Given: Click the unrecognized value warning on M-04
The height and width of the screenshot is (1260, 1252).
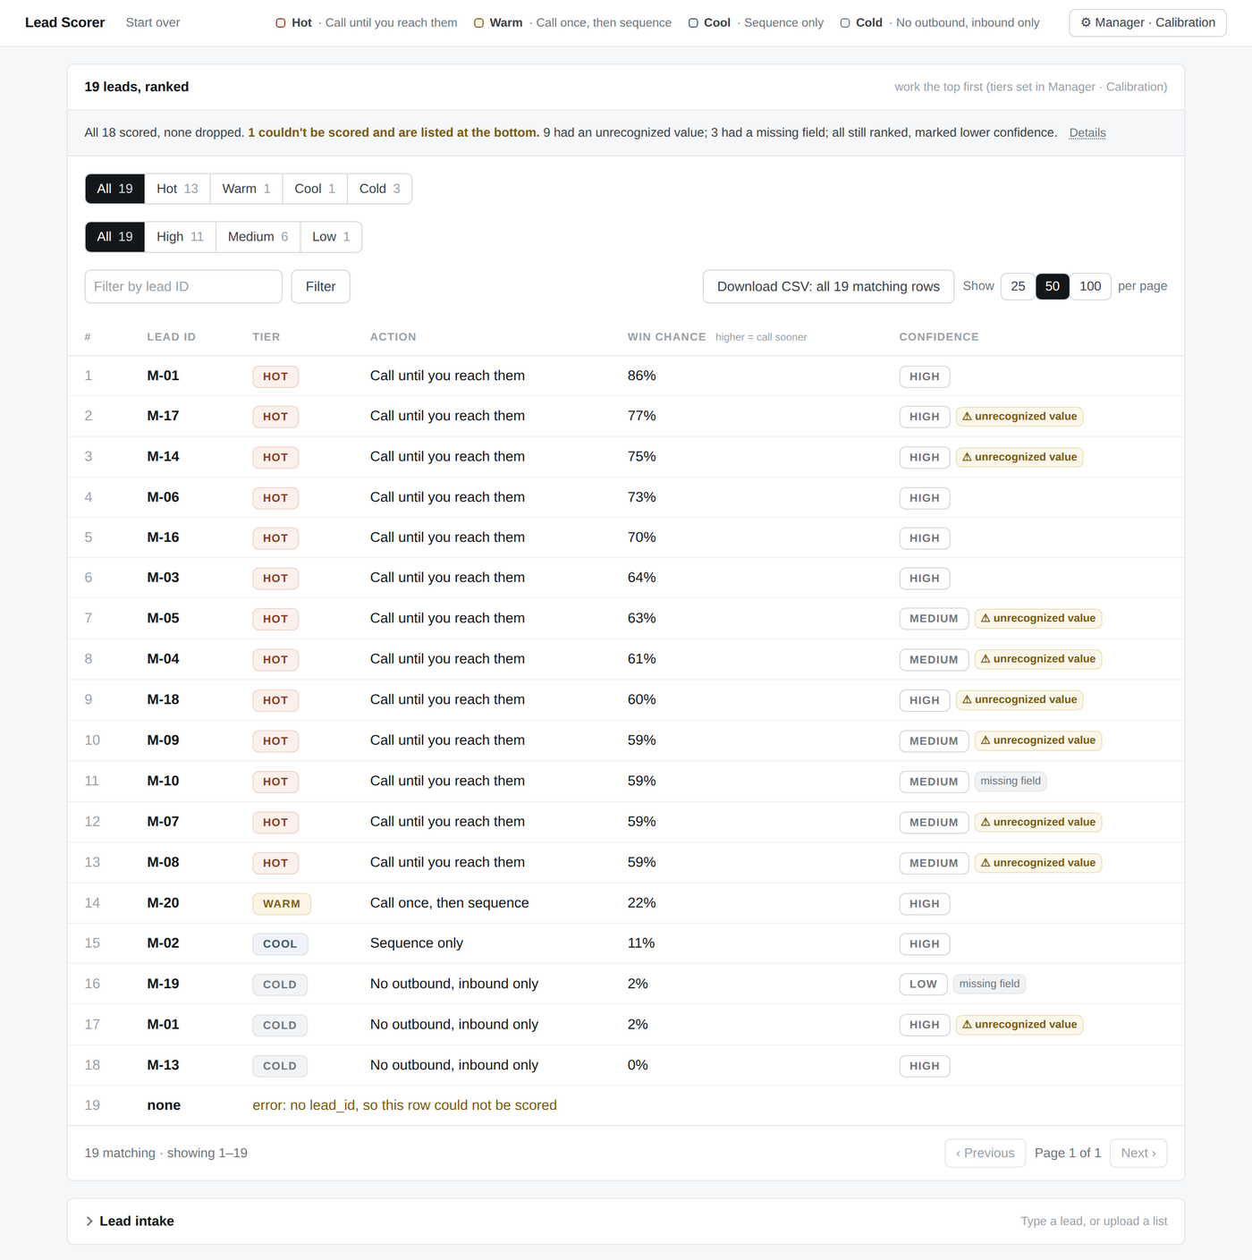Looking at the screenshot, I should pyautogui.click(x=1038, y=659).
